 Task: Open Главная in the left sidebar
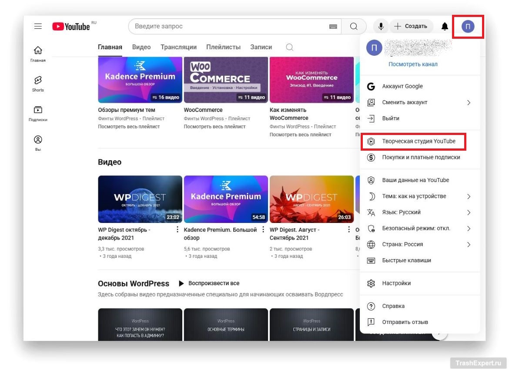[x=38, y=54]
